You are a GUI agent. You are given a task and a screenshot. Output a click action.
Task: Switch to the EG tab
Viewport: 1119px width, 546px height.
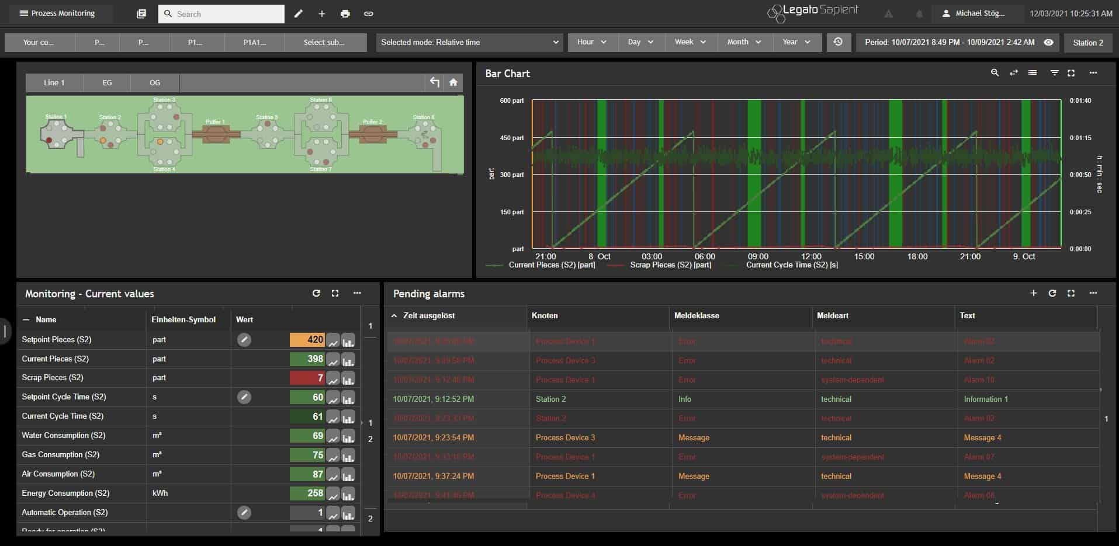pos(107,82)
